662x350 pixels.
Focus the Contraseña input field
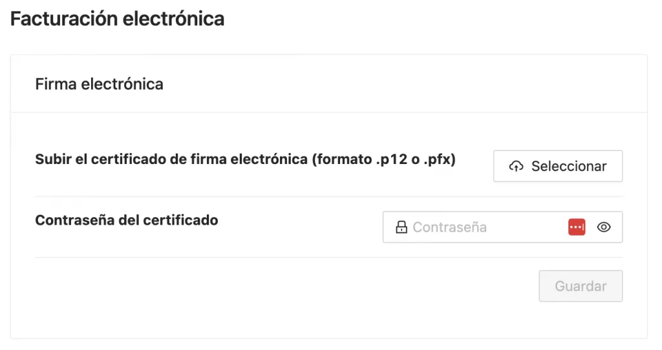(502, 227)
